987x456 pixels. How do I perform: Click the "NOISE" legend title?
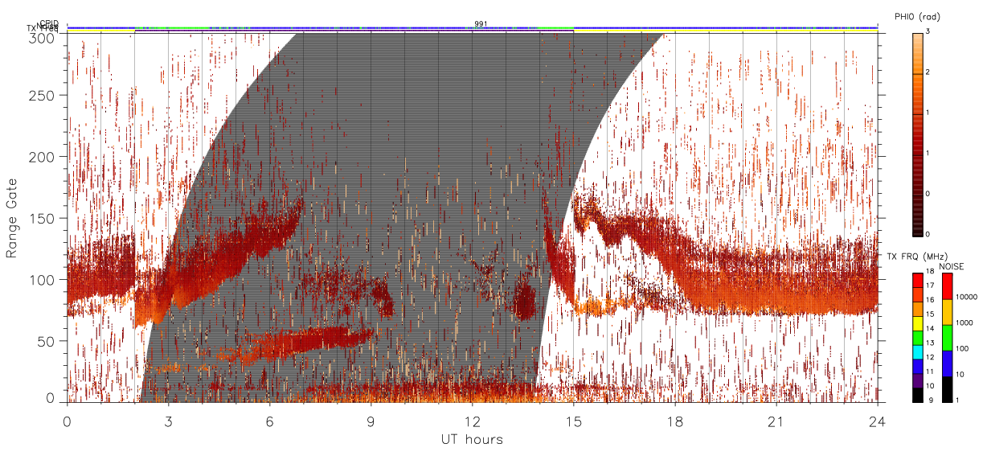click(952, 266)
